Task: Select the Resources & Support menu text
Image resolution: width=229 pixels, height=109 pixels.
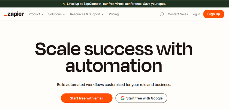Action: pyautogui.click(x=85, y=14)
